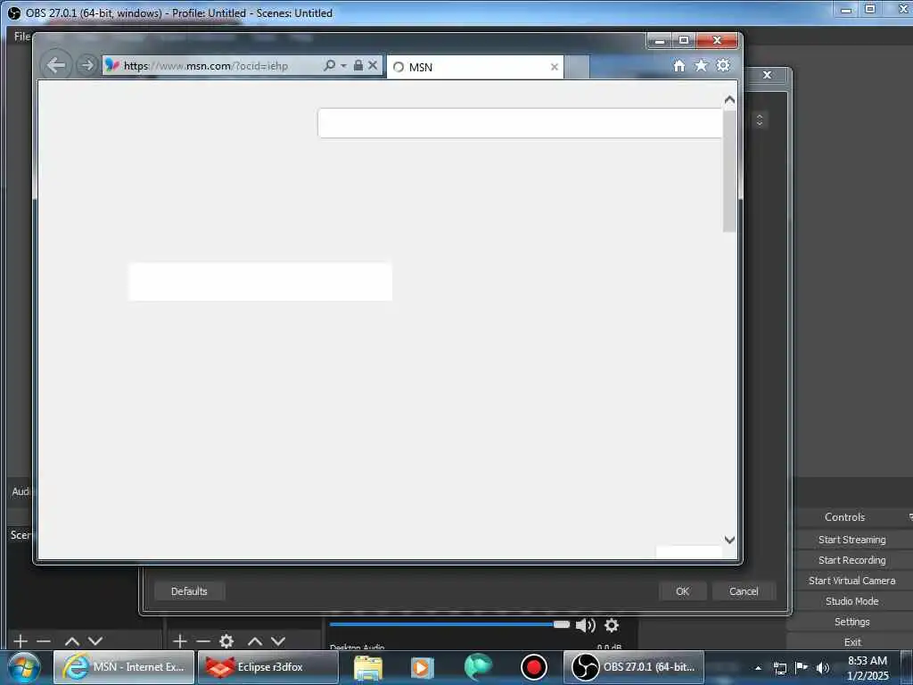Add a scene with the plus icon

[21, 641]
